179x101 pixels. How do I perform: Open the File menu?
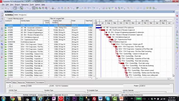(3, 5)
